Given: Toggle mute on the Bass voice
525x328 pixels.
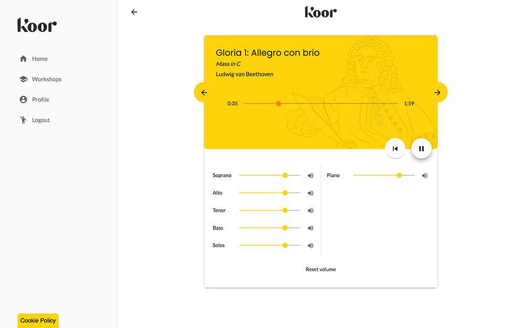Looking at the screenshot, I should click(x=310, y=228).
